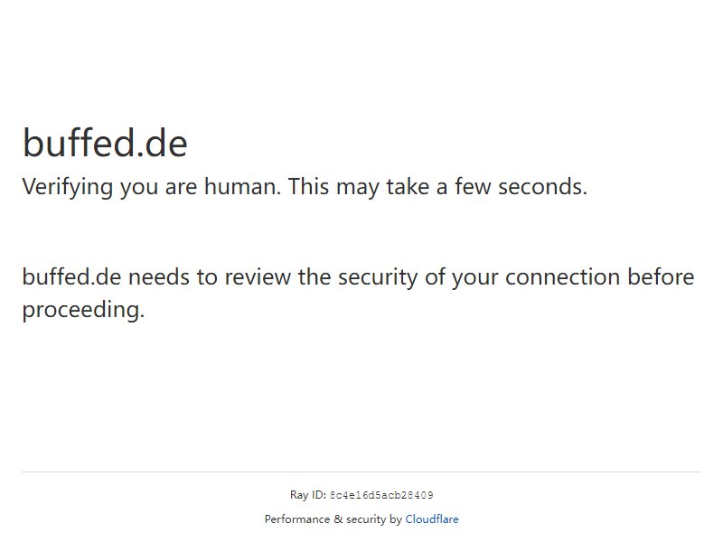Click the horizontal divider line above the footer
Image resolution: width=723 pixels, height=542 pixels.
coord(361,472)
